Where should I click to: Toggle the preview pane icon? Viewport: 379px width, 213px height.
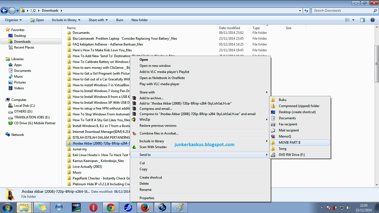point(362,20)
